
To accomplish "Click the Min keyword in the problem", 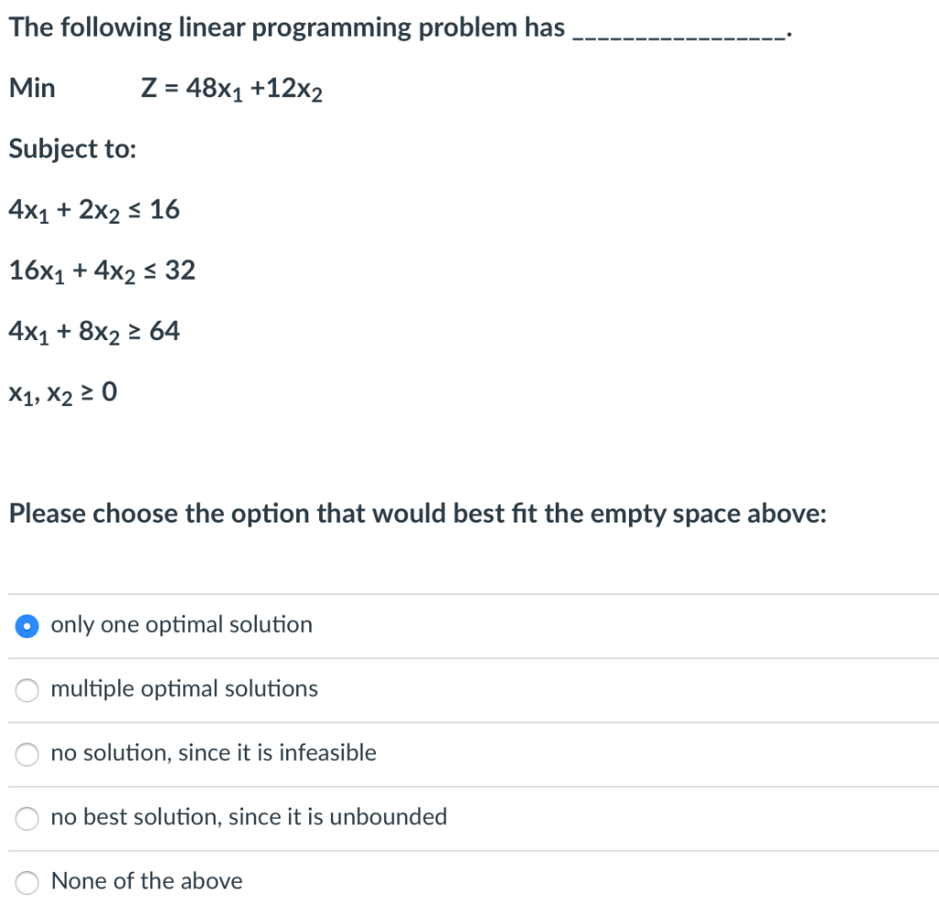I will click(32, 88).
